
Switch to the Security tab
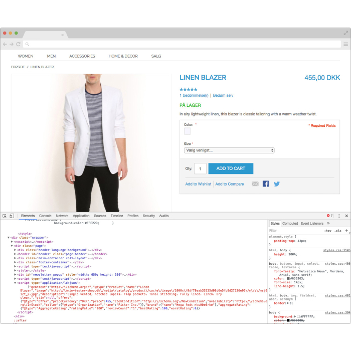tap(149, 216)
